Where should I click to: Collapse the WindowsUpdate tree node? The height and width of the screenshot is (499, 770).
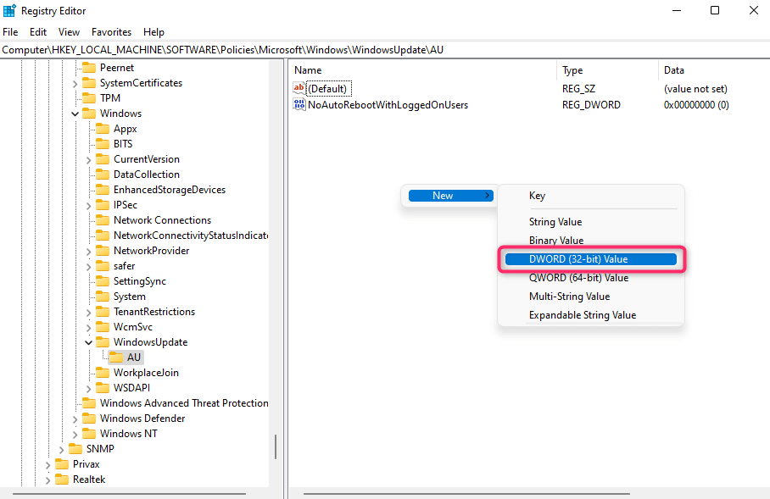tap(88, 342)
